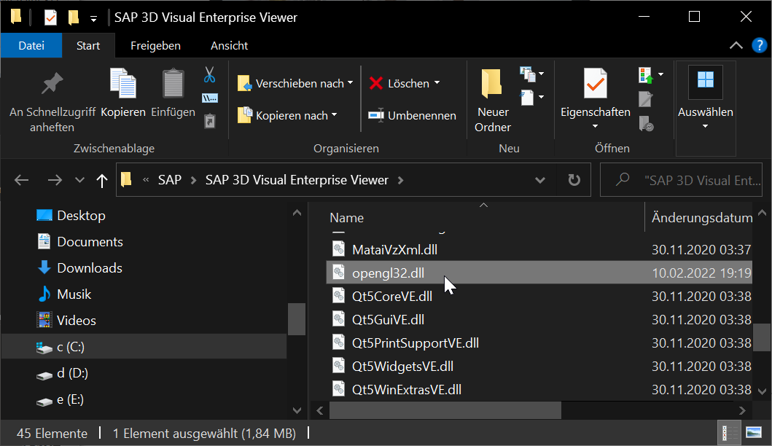Click the Öffnen icon with green arrow
Viewport: 772px width, 446px height.
645,75
